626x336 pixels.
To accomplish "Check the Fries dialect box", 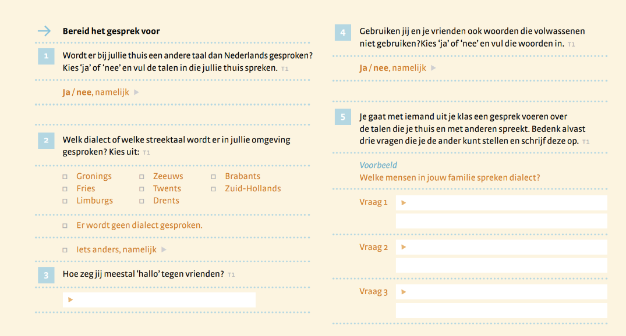I will tap(65, 189).
